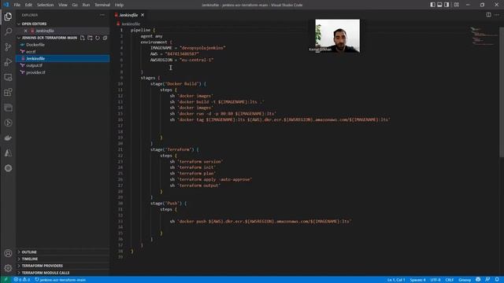Customize layout icon in title bar
504x283 pixels.
[457, 5]
